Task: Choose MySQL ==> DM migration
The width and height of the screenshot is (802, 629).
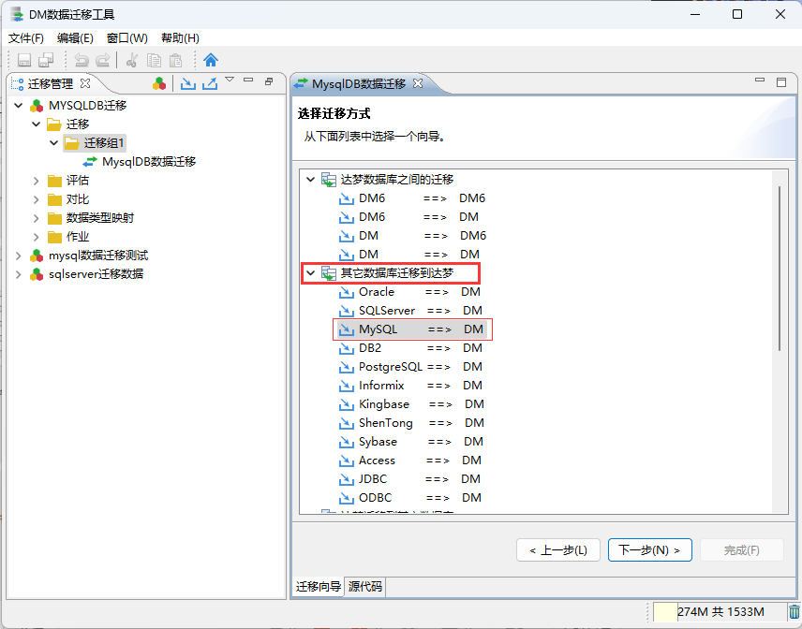Action: click(x=412, y=329)
